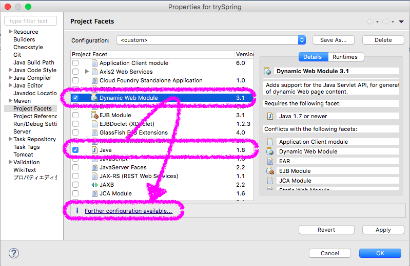Click the Apply button
The height and width of the screenshot is (266, 410).
tap(383, 230)
